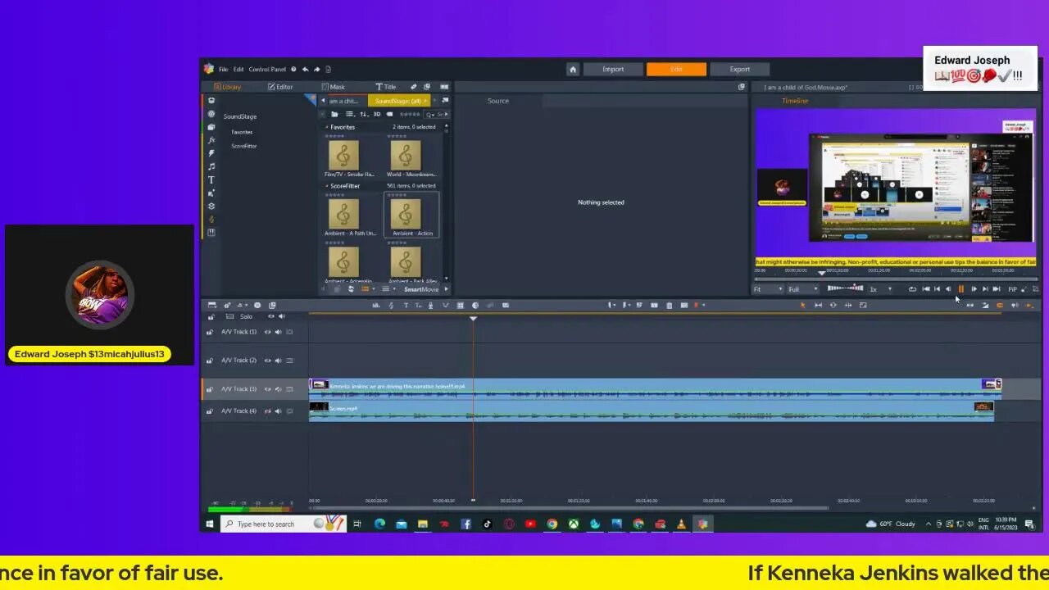Toggle visibility eye of A/V Track (1)
Image resolution: width=1049 pixels, height=590 pixels.
(267, 332)
